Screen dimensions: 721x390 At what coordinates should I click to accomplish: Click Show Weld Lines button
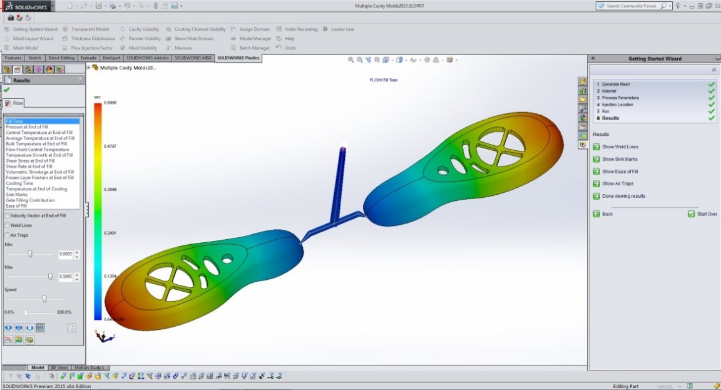(616, 146)
